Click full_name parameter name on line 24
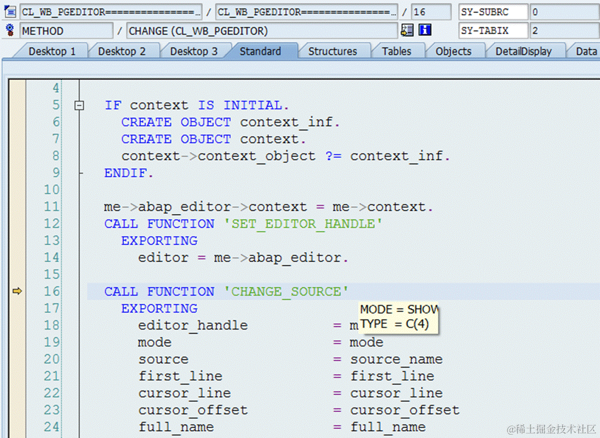 176,427
